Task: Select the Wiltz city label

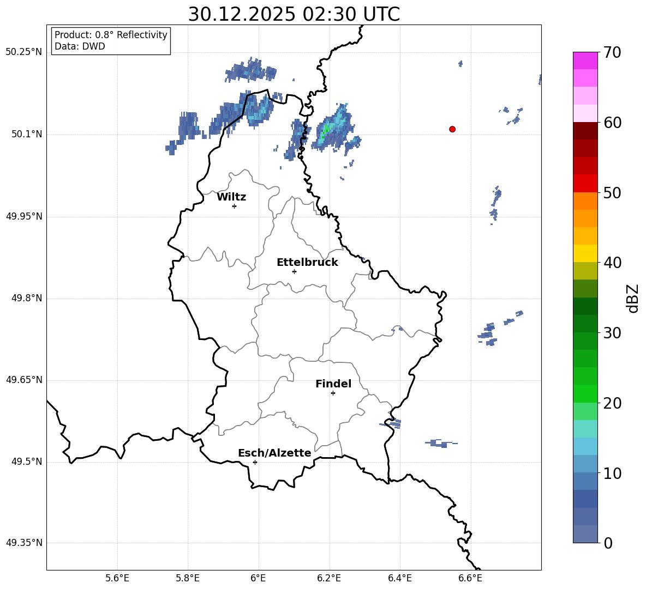Action: click(x=231, y=197)
